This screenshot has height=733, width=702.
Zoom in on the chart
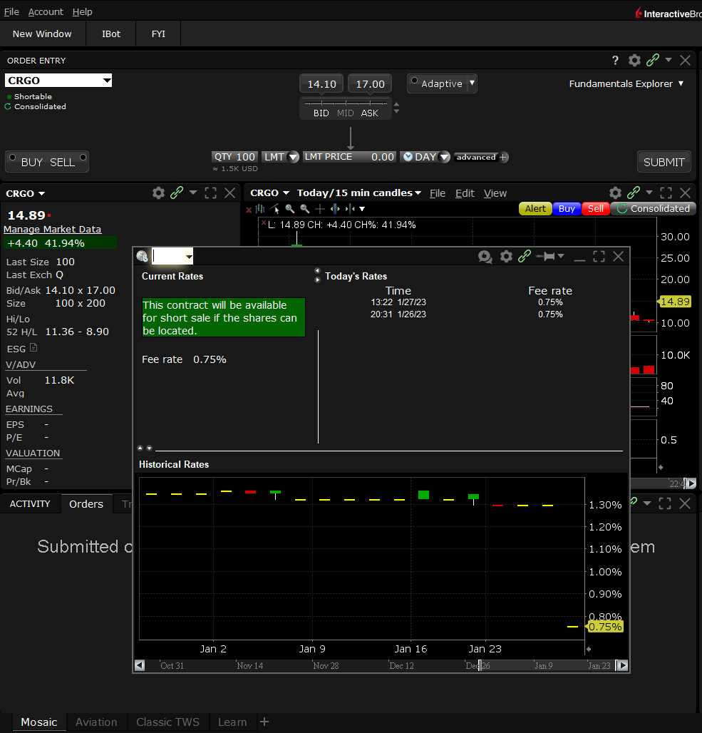point(290,209)
